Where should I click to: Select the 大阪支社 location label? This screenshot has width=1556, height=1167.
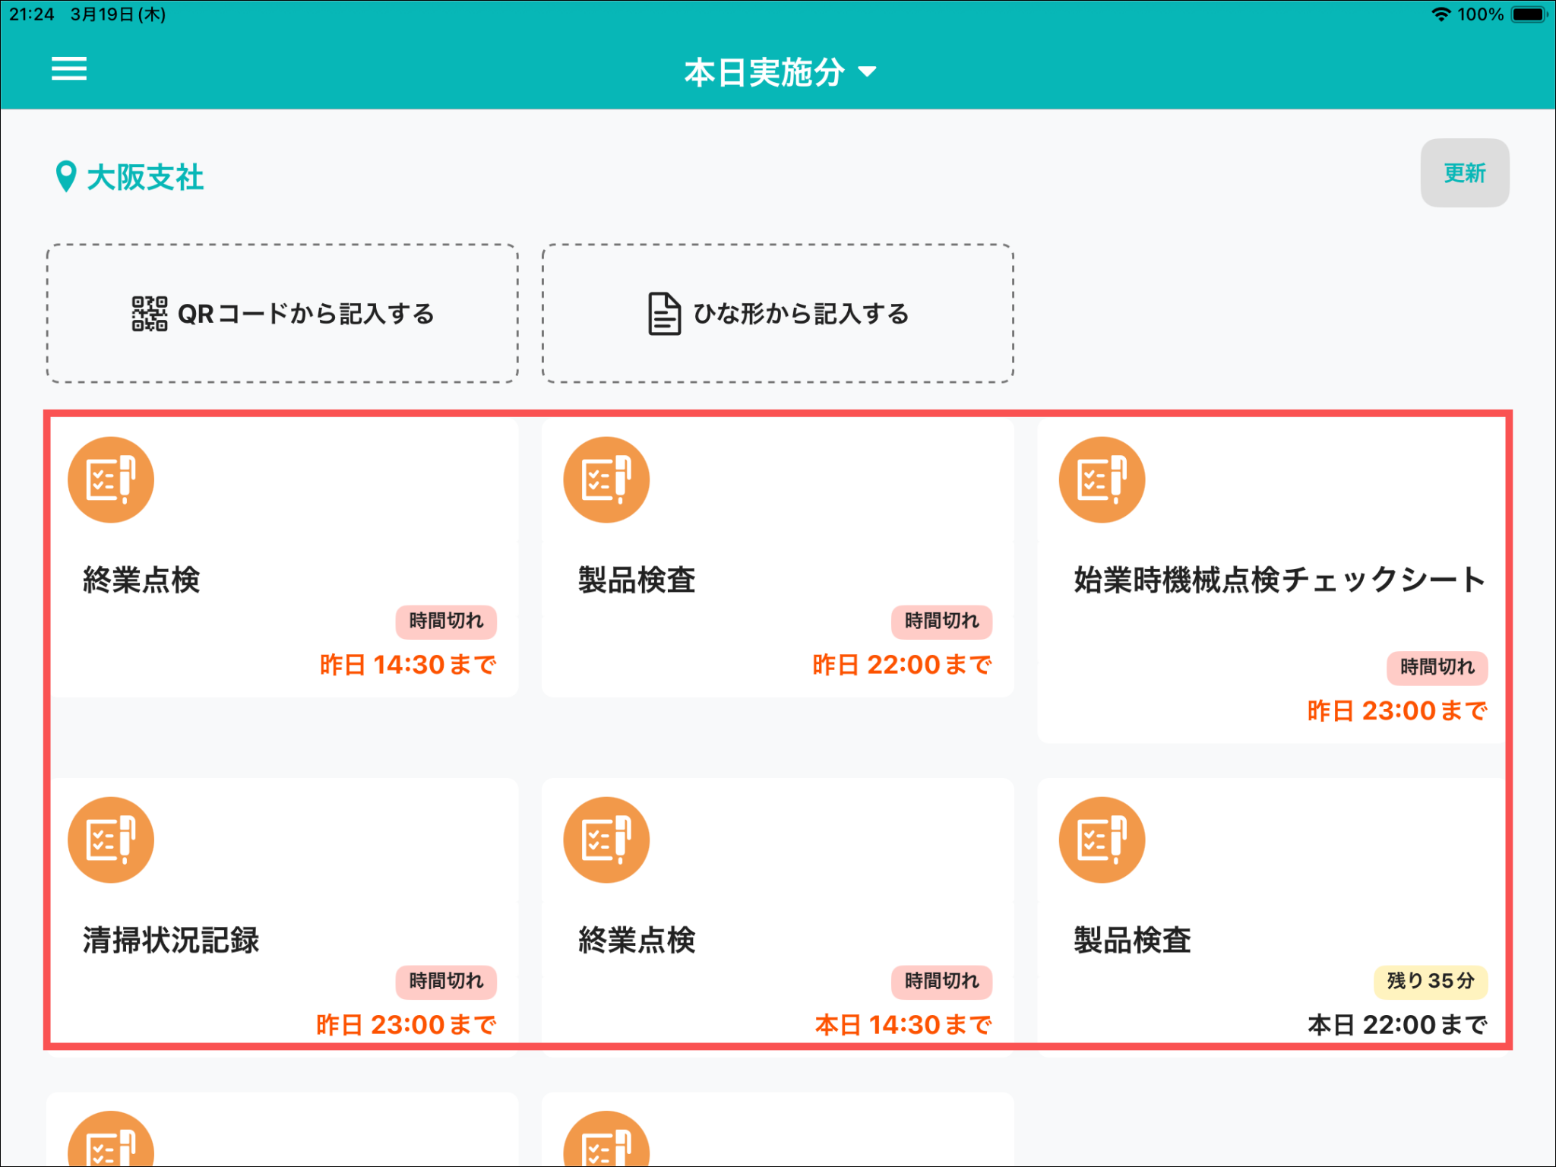tap(145, 178)
